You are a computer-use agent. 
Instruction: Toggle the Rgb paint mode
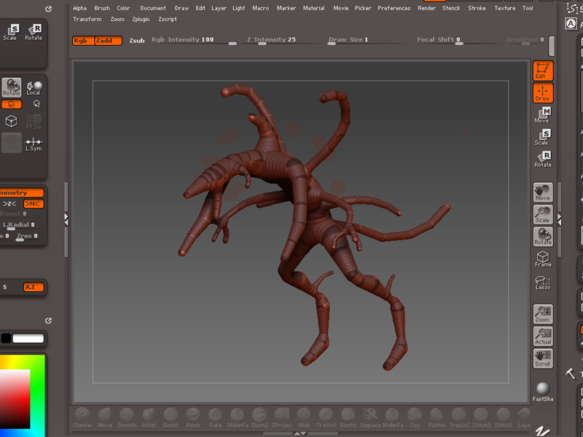pyautogui.click(x=83, y=41)
